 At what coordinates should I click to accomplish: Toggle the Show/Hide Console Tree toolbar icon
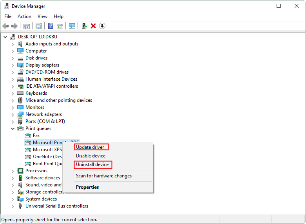pyautogui.click(x=27, y=26)
